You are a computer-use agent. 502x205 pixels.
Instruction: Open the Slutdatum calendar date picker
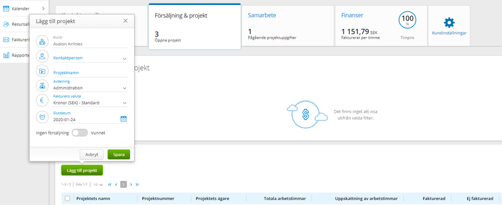coord(124,119)
